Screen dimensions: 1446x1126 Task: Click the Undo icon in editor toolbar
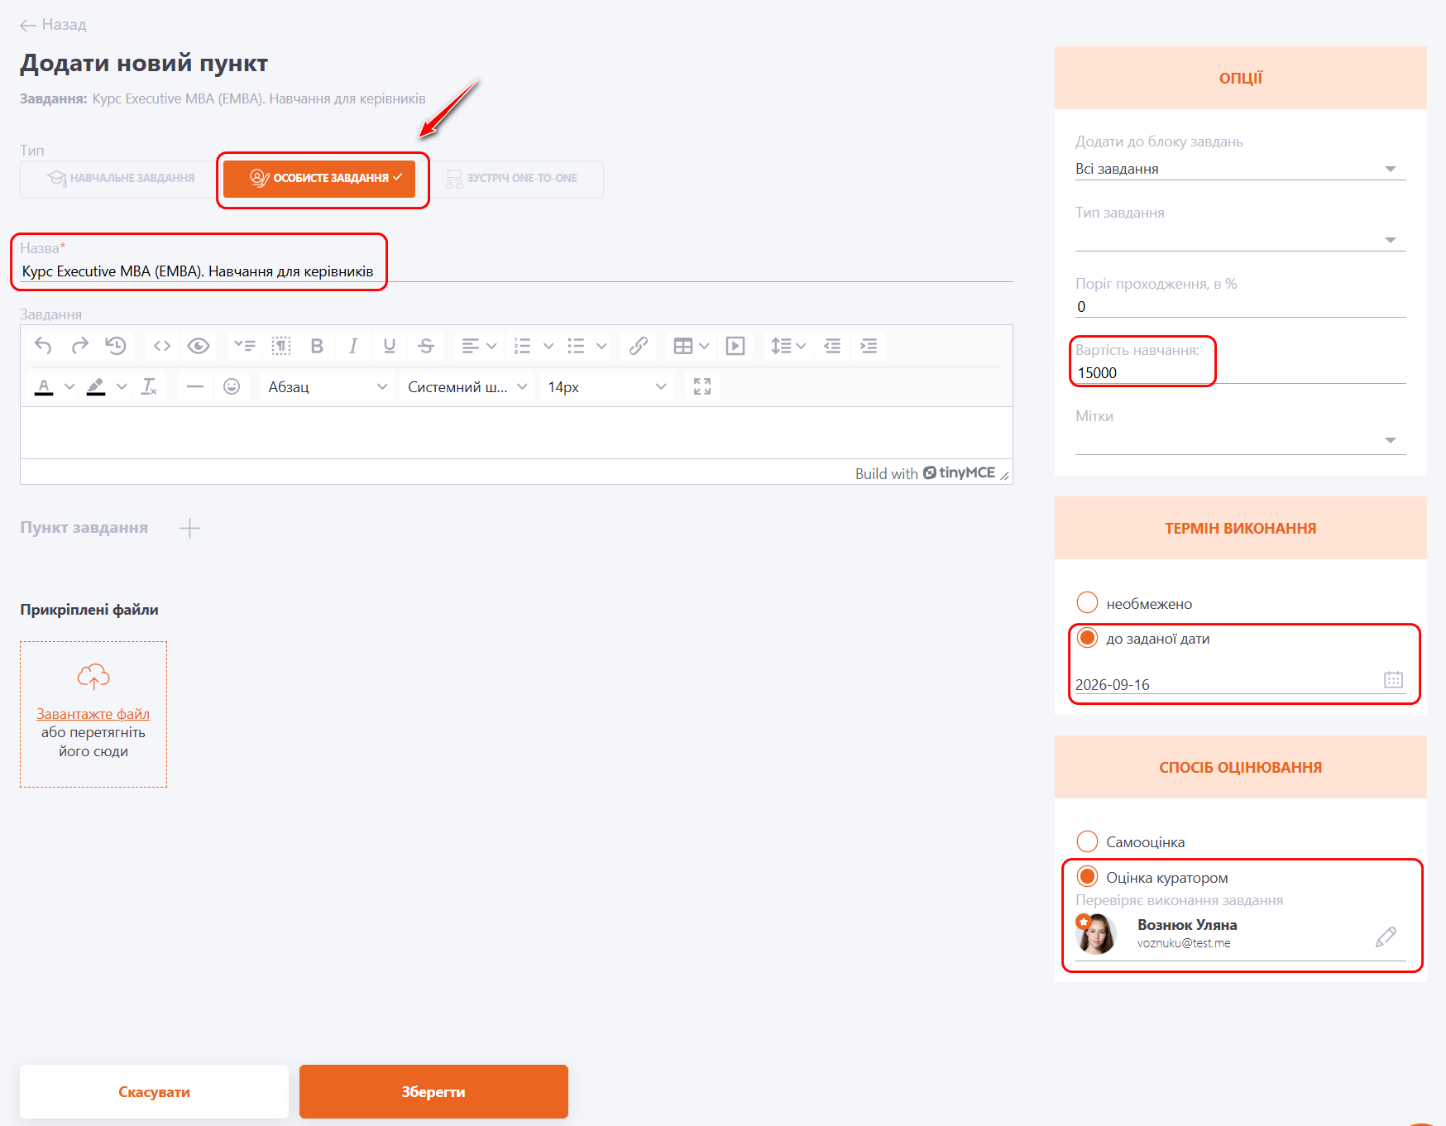pyautogui.click(x=43, y=346)
